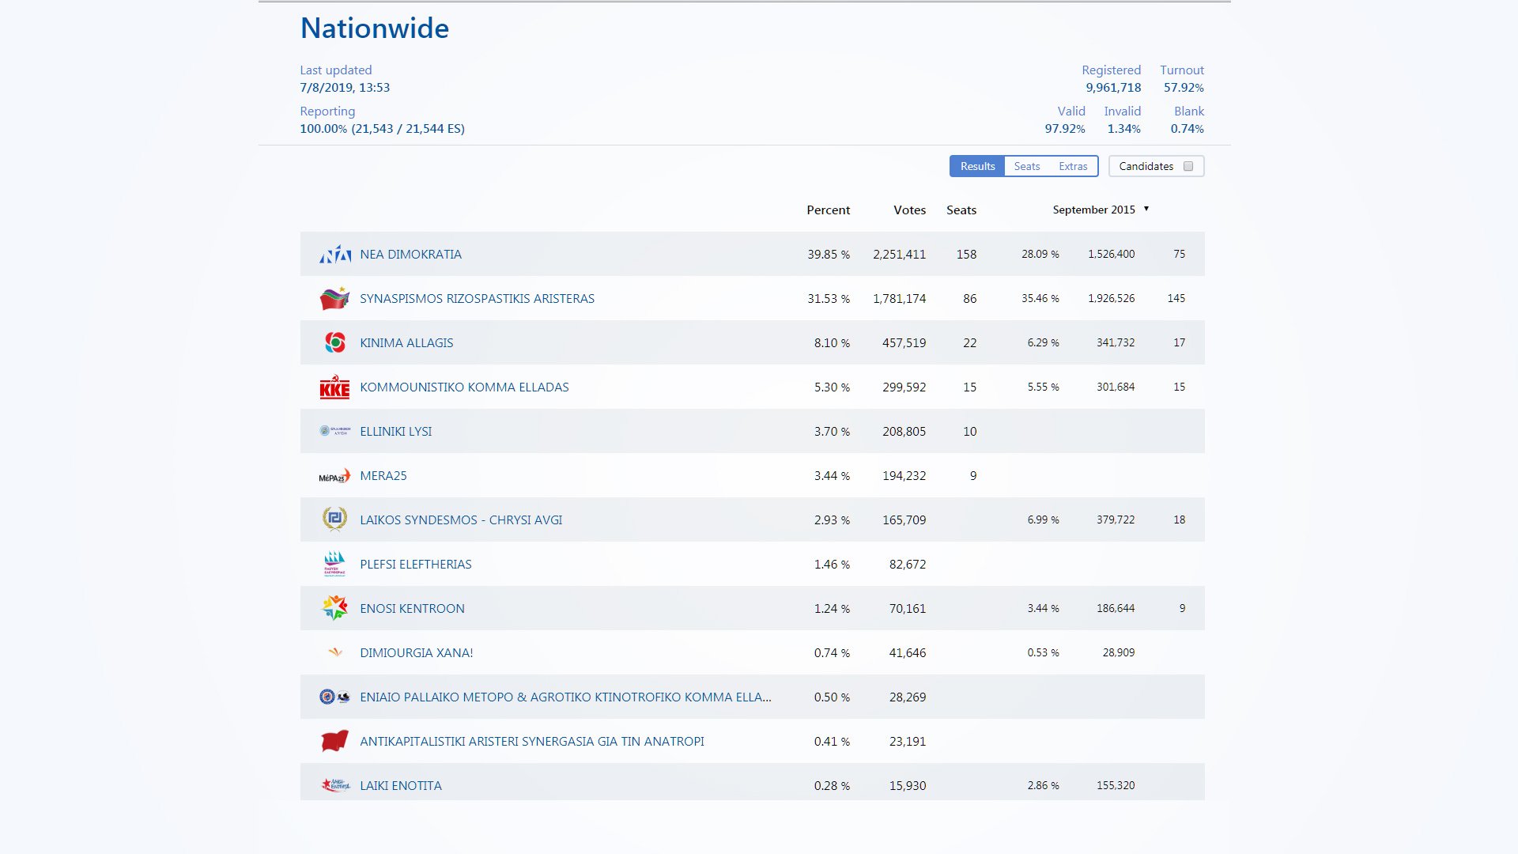
Task: Click the Chrysi Avgi meander emblem
Action: coord(334,520)
